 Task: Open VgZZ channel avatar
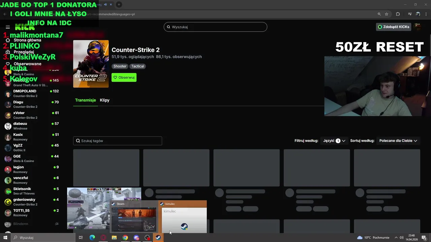(x=8, y=148)
